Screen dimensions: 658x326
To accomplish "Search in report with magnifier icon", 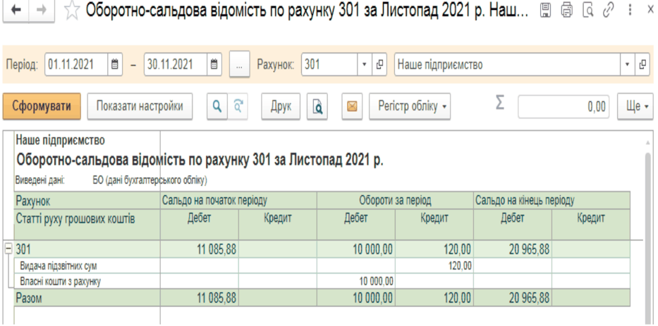I will [x=217, y=106].
